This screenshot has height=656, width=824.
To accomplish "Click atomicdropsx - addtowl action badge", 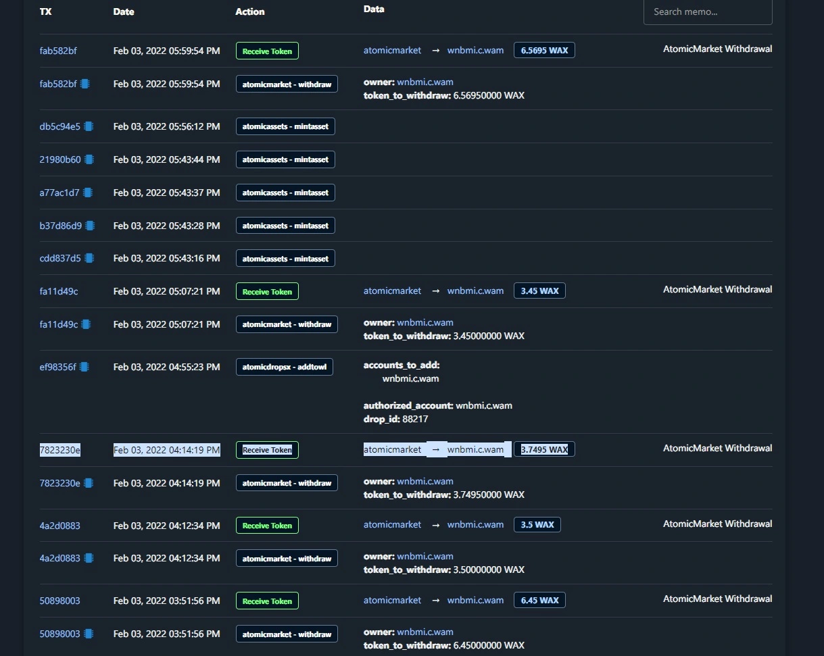I will 285,367.
